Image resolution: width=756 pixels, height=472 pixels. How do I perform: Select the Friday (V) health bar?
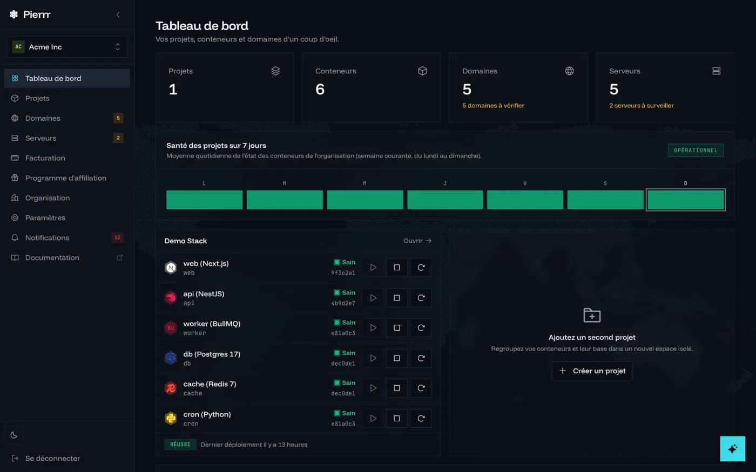[525, 200]
